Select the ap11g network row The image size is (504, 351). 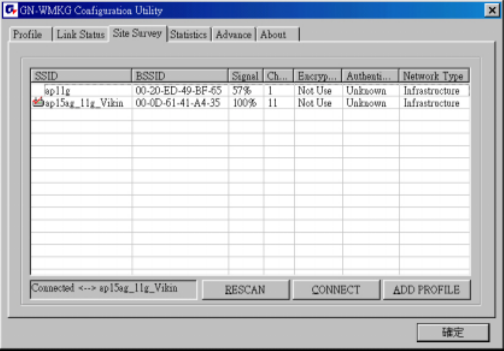point(250,90)
